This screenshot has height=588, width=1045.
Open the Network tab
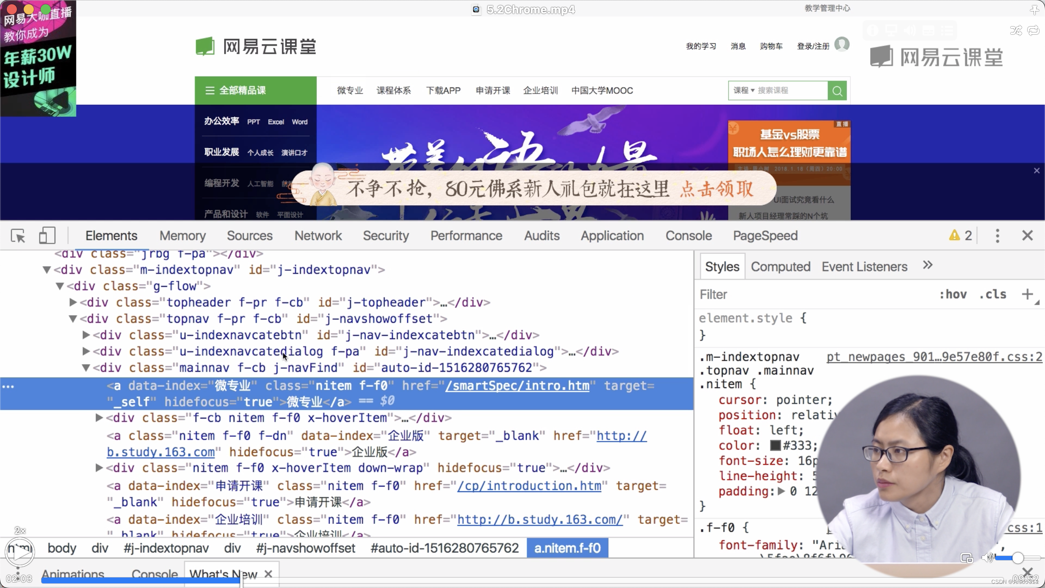[x=318, y=236]
